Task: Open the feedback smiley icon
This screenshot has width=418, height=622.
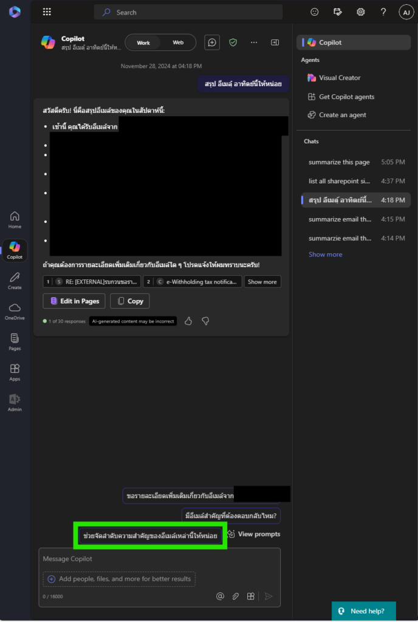Action: tap(315, 12)
